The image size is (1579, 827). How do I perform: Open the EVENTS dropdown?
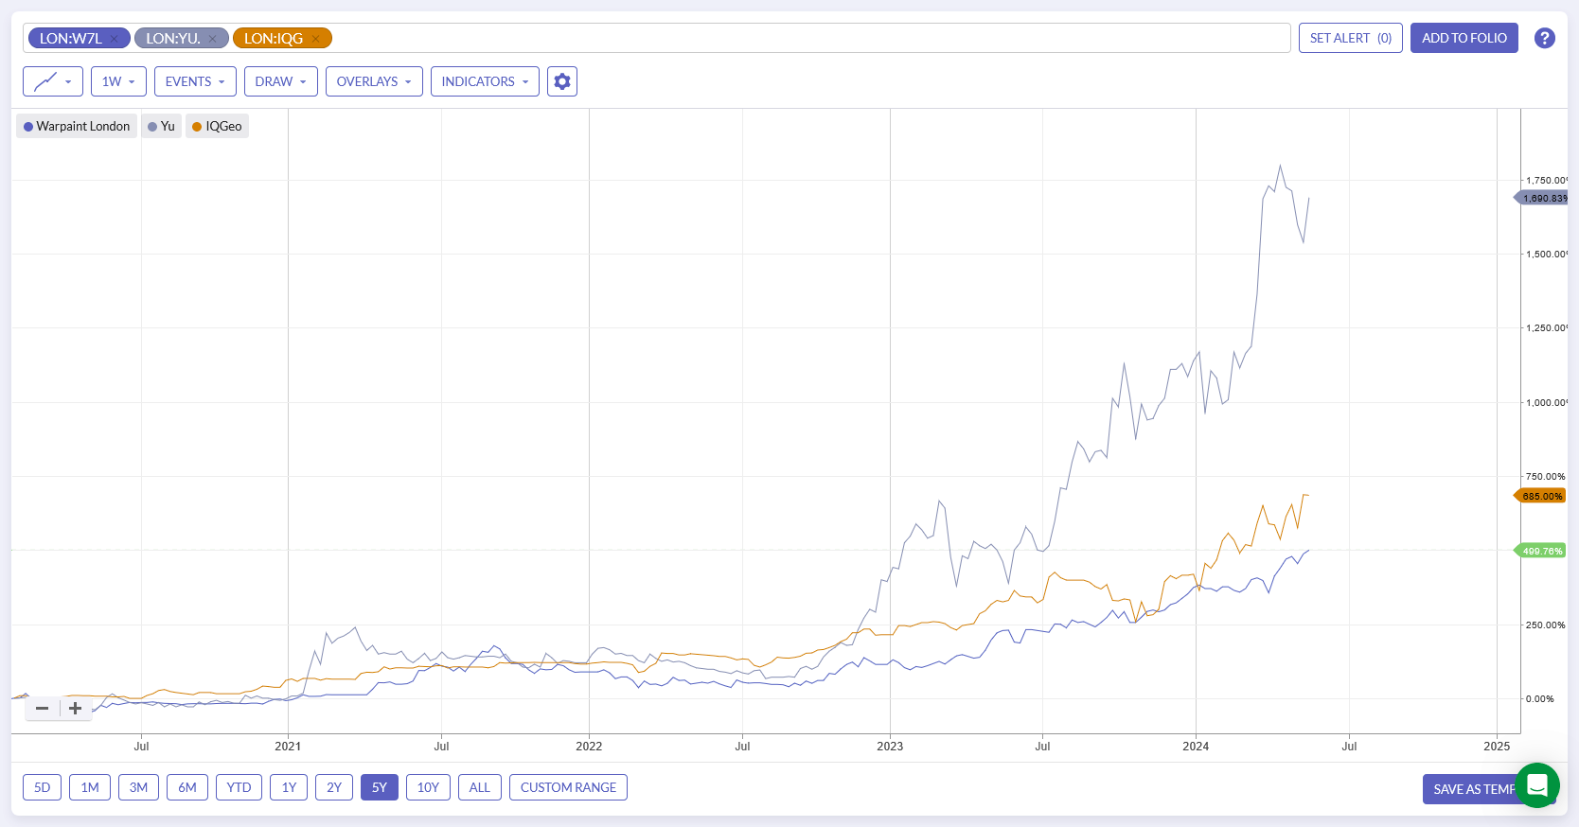point(195,81)
